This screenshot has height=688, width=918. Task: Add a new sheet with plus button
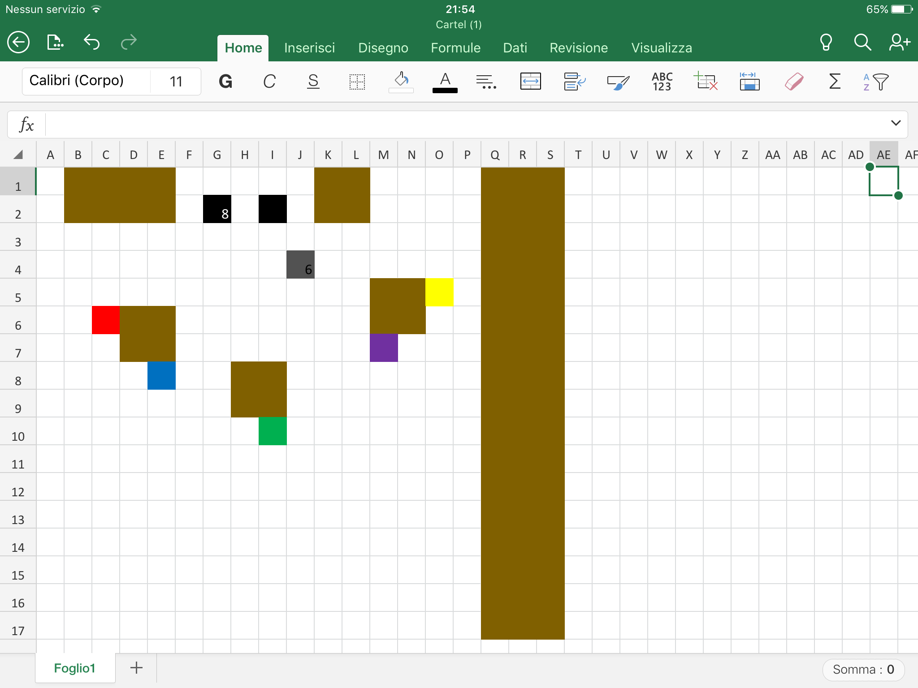(x=136, y=668)
